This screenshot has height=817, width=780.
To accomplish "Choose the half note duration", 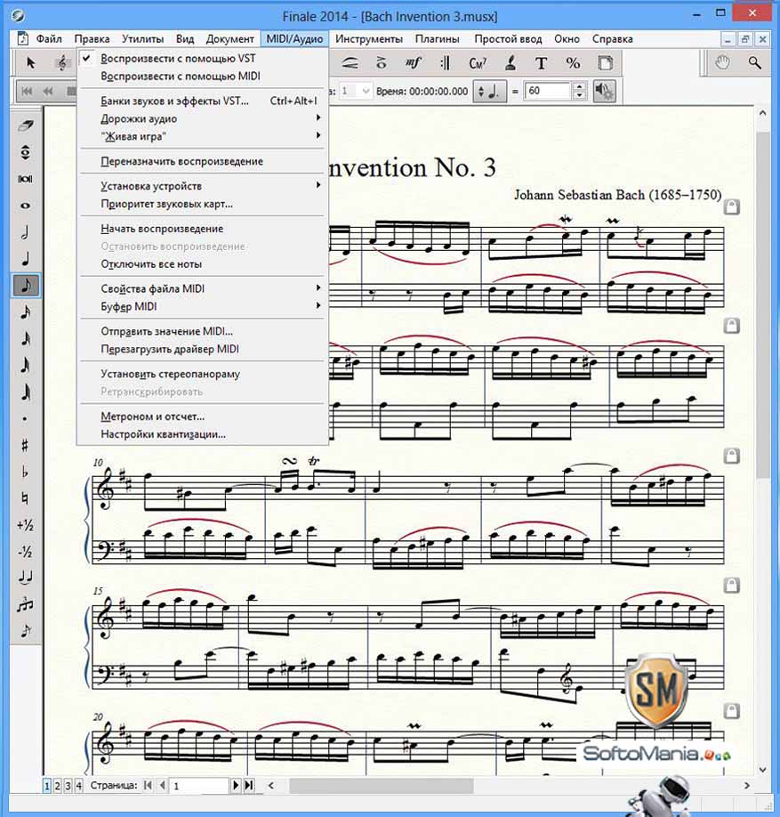I will tap(26, 232).
